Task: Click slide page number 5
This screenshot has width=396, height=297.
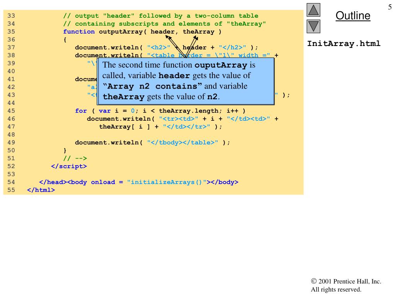Action: pos(390,7)
